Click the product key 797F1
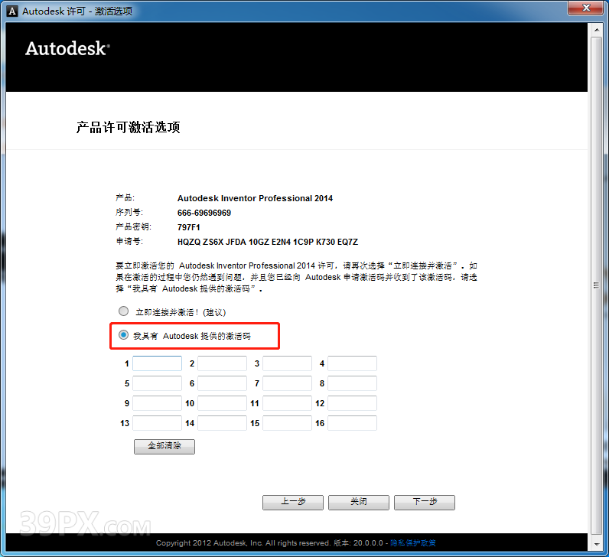 [189, 227]
